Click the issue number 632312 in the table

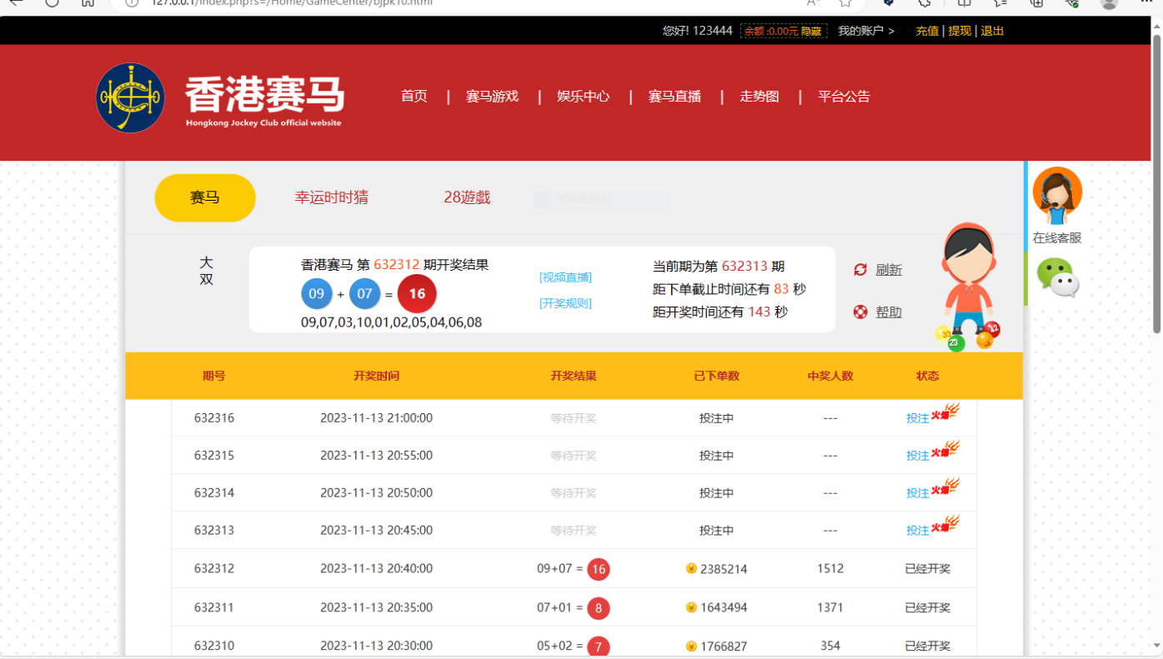(214, 569)
